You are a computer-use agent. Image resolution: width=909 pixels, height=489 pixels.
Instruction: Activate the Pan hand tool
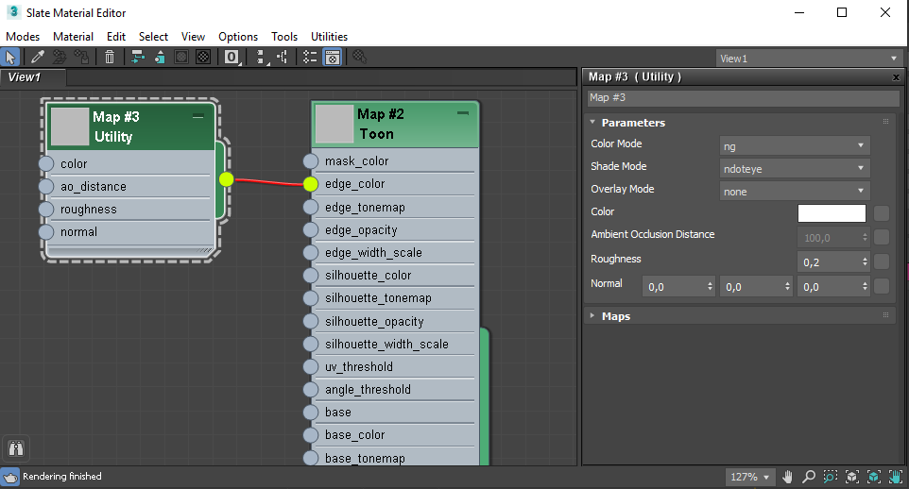coord(787,477)
